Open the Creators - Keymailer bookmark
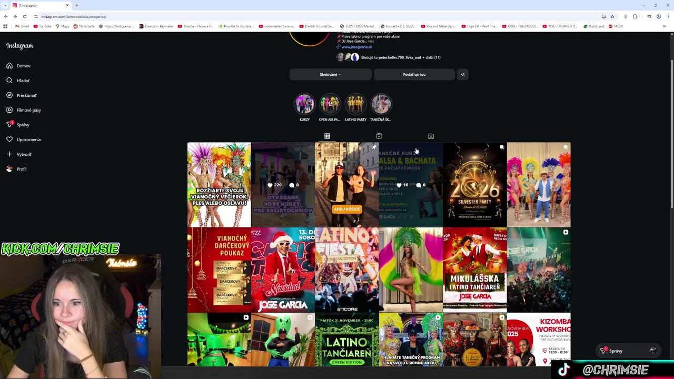 [156, 26]
